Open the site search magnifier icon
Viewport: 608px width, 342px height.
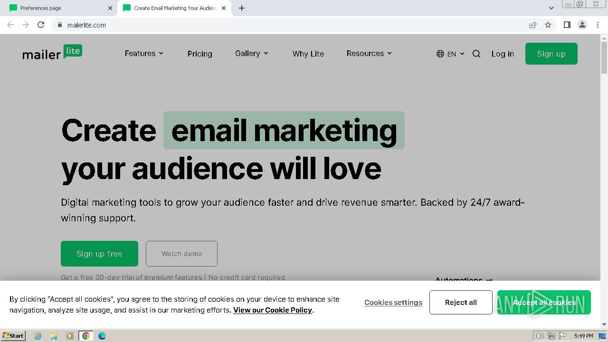click(476, 54)
